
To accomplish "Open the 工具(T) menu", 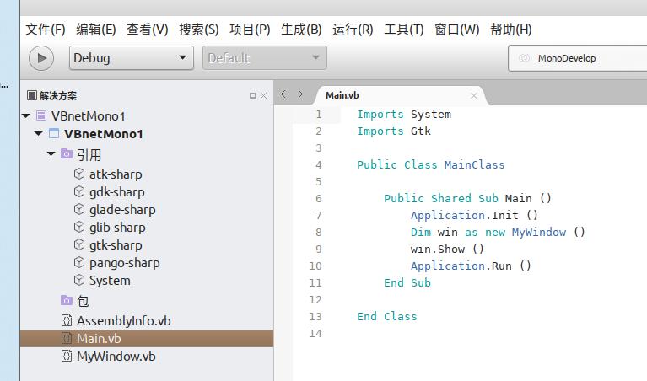I will 403,30.
